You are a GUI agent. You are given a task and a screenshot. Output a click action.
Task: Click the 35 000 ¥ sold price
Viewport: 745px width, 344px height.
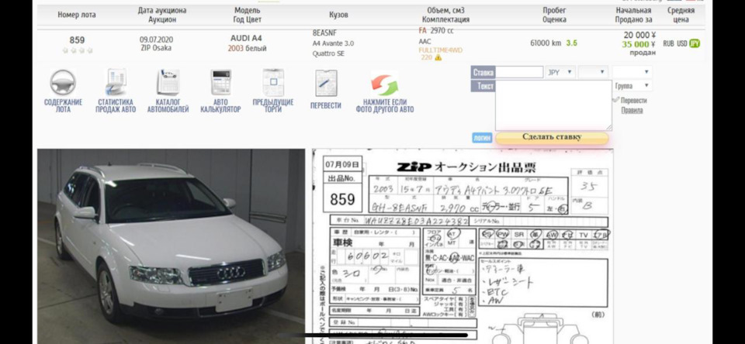pyautogui.click(x=639, y=44)
